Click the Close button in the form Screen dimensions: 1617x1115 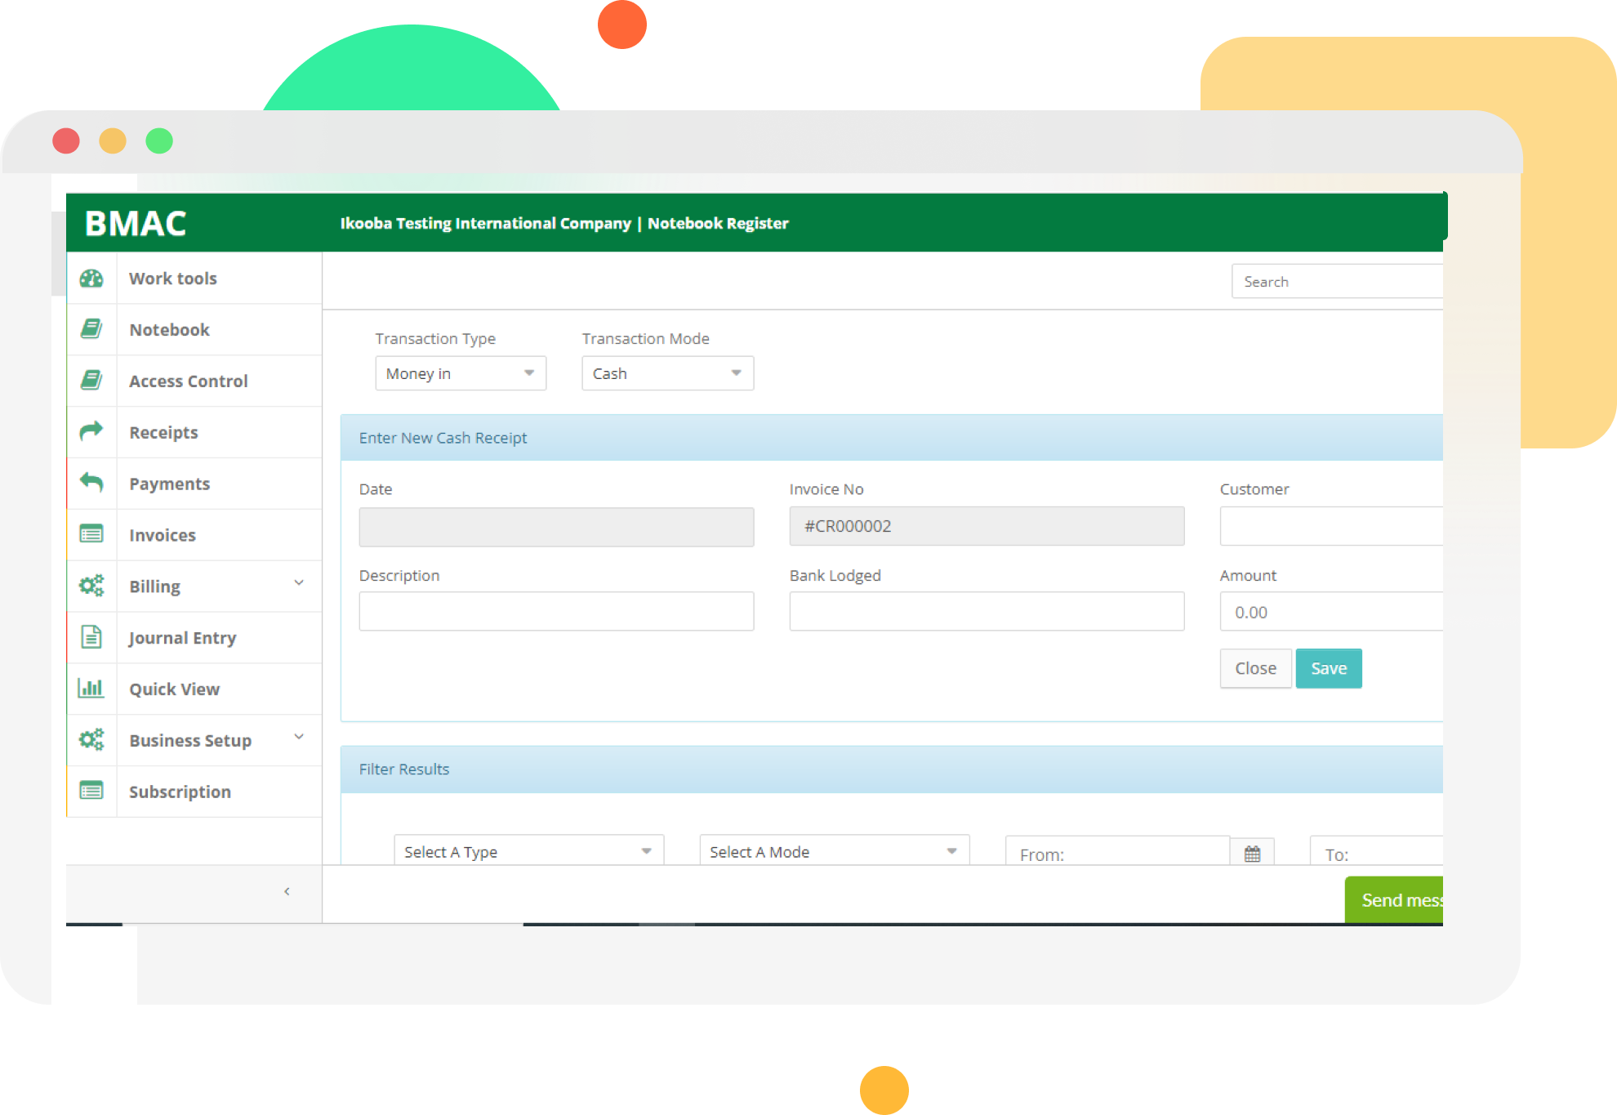tap(1255, 668)
